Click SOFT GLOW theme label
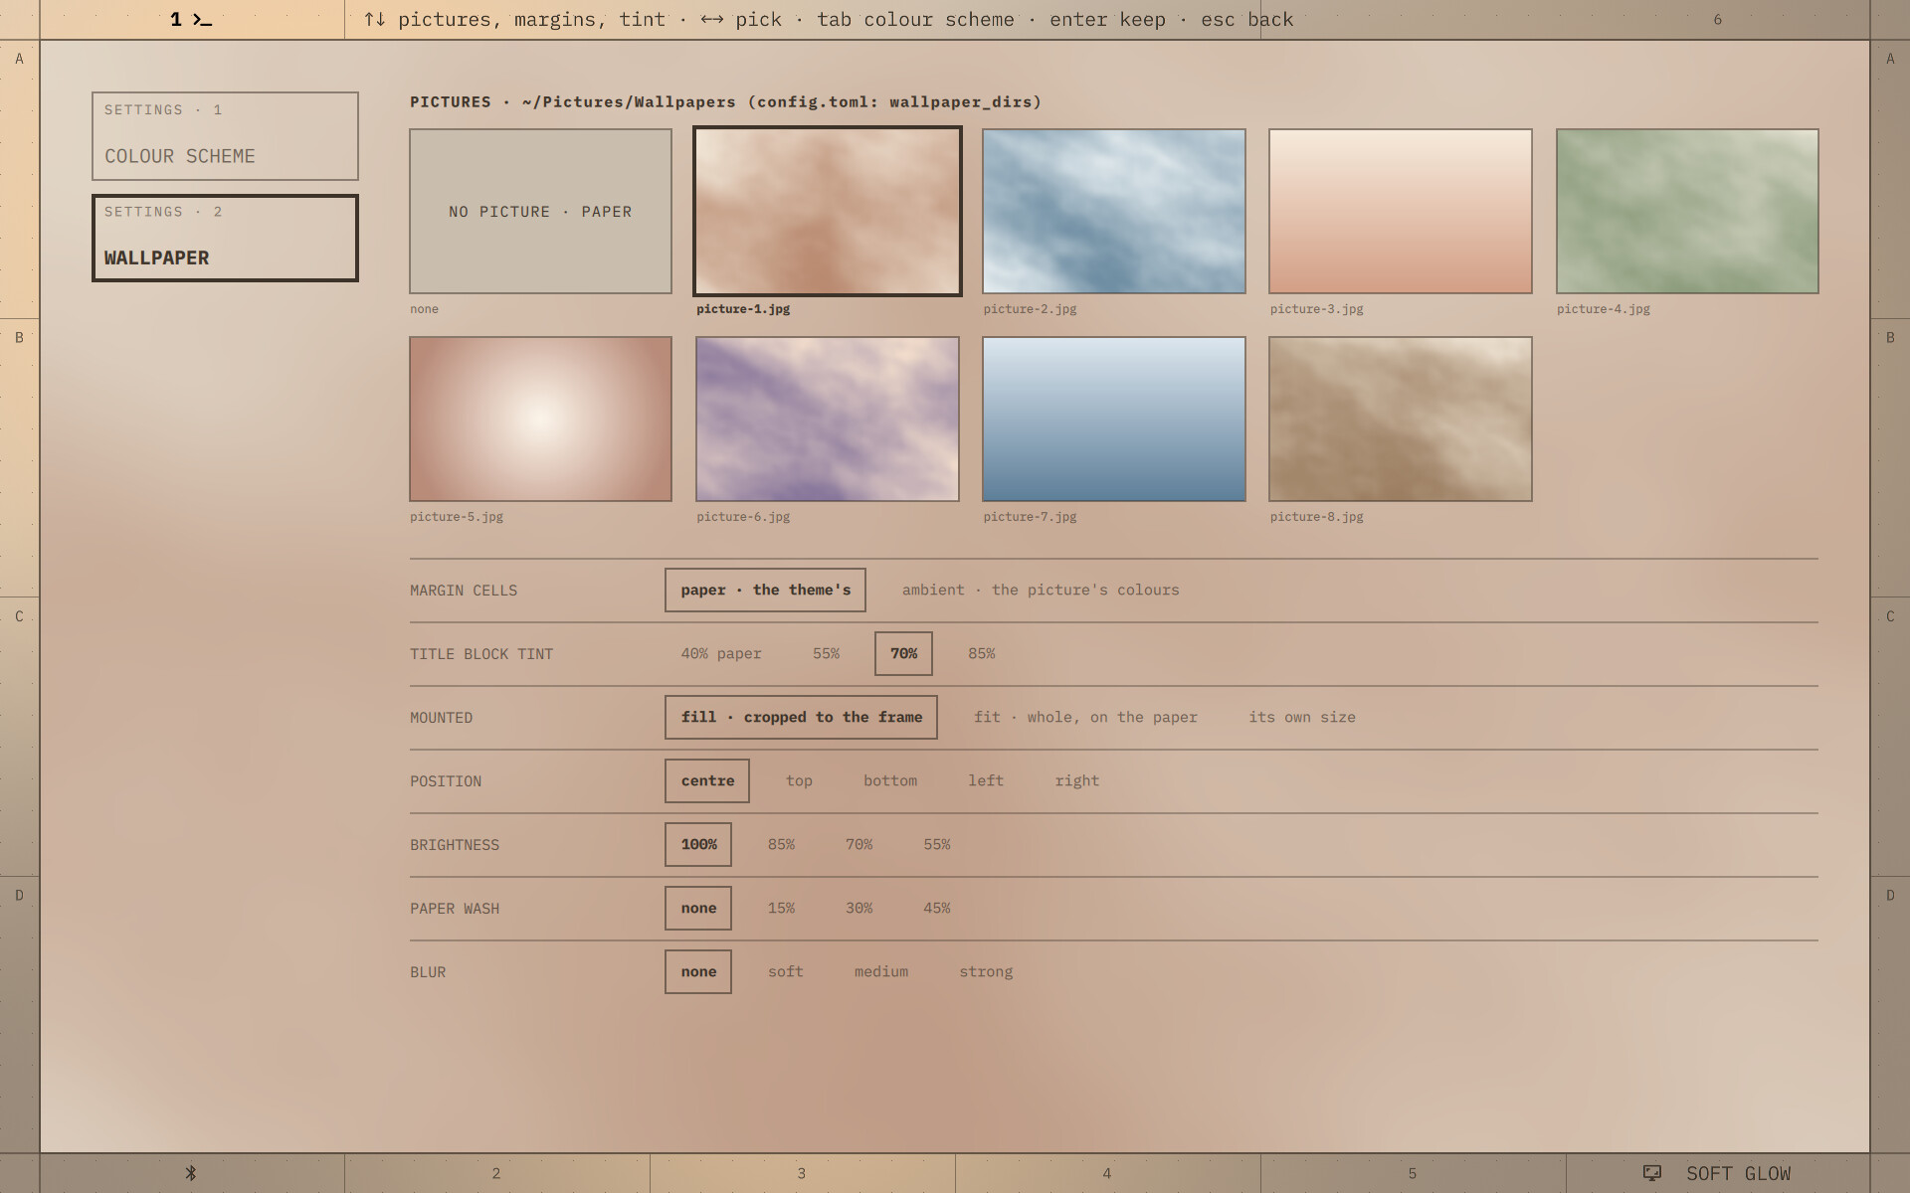Screen dimensions: 1910x1193 [1738, 1173]
